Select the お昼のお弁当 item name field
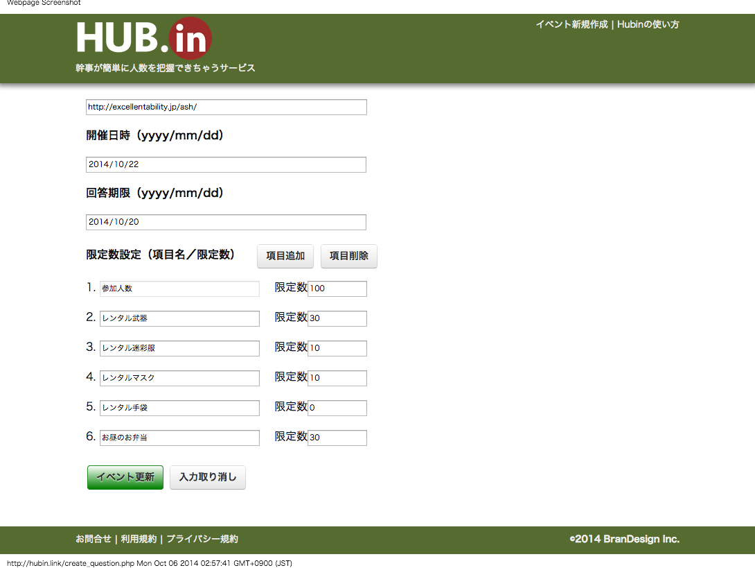 pyautogui.click(x=179, y=438)
